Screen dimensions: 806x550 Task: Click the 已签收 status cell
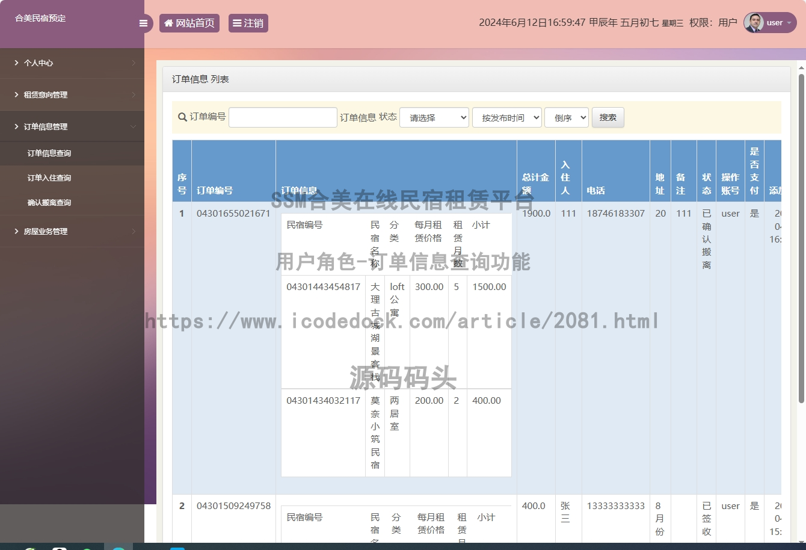(x=707, y=519)
